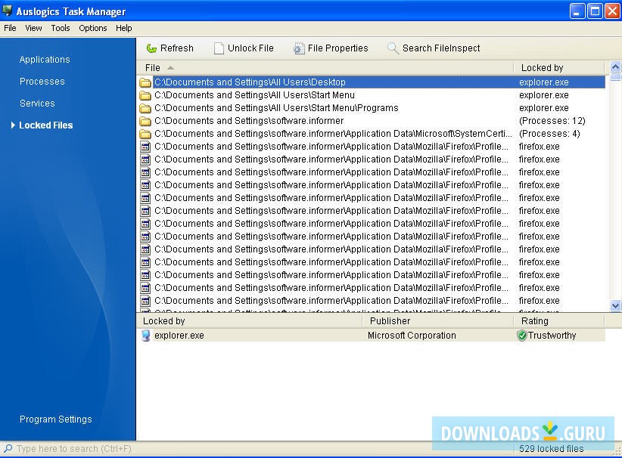The width and height of the screenshot is (622, 458).
Task: Click the scrollbar down arrow
Action: tap(614, 306)
